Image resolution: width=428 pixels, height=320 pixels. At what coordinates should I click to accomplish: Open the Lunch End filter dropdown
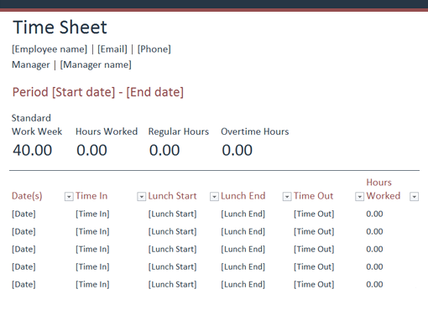click(287, 197)
